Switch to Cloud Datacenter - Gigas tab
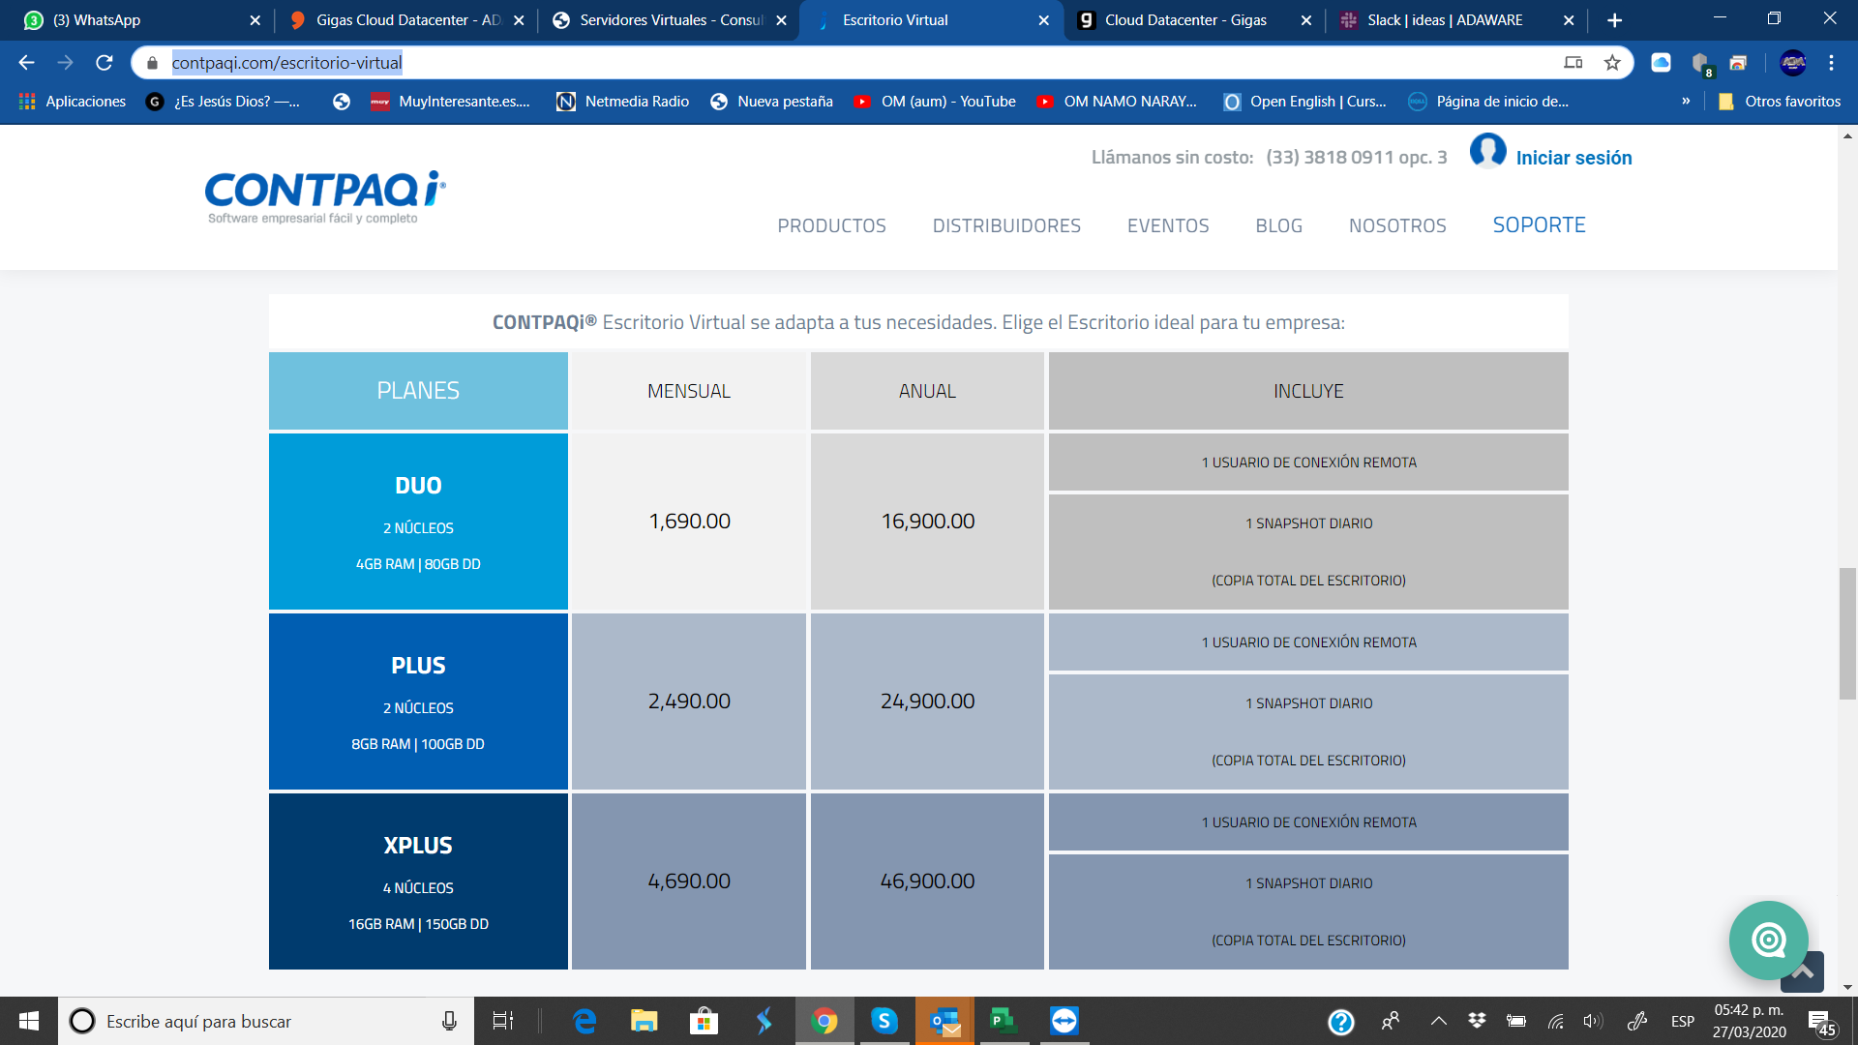The height and width of the screenshot is (1045, 1858). click(1185, 20)
